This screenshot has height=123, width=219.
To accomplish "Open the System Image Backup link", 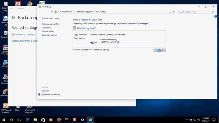I will (51, 95).
